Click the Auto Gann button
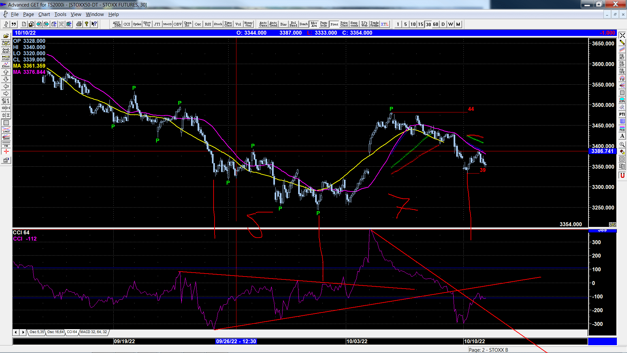This screenshot has height=353, width=627. [x=263, y=24]
